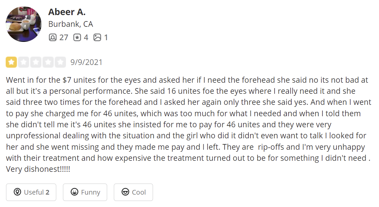Open Abeer A.'s profile photo
This screenshot has width=379, height=207.
(24, 24)
